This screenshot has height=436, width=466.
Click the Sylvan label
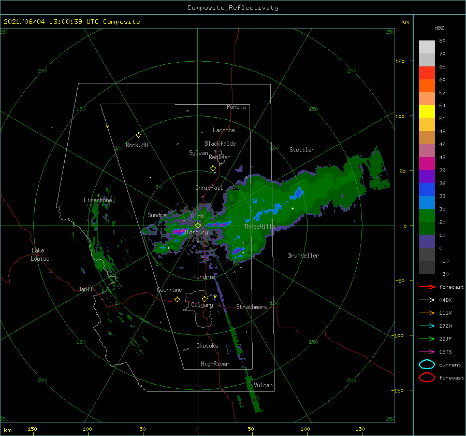(x=198, y=153)
